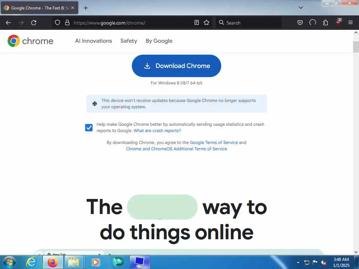This screenshot has width=359, height=269.
Task: Open the uBlock extension icon with badge
Action: click(x=338, y=22)
